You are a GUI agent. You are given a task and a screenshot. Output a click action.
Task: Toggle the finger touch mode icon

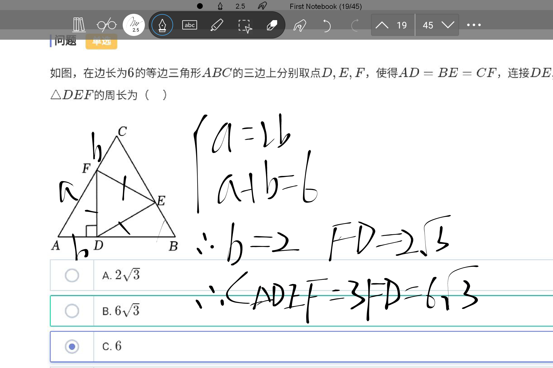coord(300,25)
